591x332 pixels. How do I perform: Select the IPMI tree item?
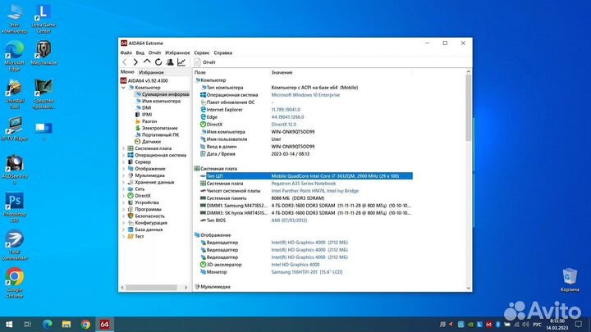pos(144,115)
